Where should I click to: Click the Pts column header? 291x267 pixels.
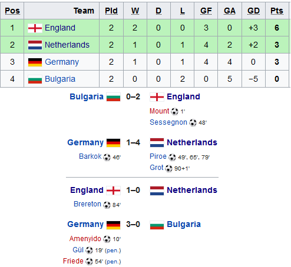click(x=277, y=11)
